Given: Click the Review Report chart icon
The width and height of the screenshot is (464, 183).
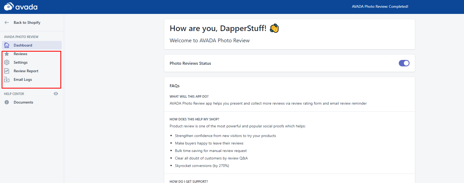Looking at the screenshot, I should pos(7,71).
